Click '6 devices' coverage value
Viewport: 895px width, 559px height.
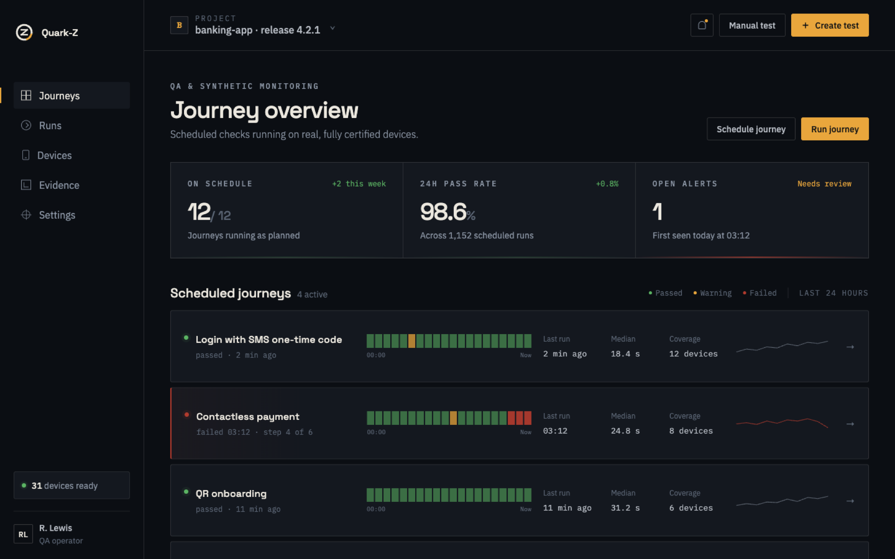[x=691, y=508]
